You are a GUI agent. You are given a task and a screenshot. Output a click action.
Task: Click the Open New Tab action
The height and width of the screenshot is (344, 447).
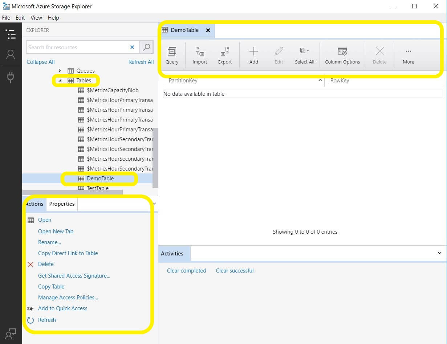[x=56, y=232]
